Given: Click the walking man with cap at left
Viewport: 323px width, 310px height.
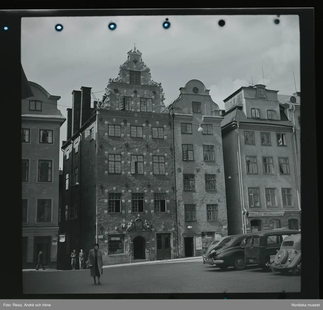Looking at the screenshot, I should pyautogui.click(x=40, y=260).
